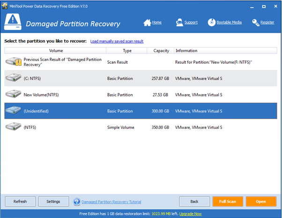Click the Information column header
This screenshot has width=282, height=218.
coord(225,51)
